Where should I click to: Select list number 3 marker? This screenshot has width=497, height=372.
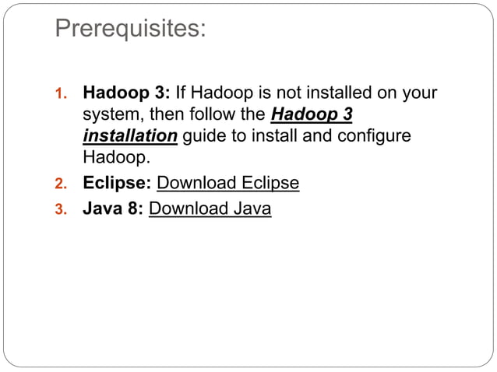click(61, 209)
